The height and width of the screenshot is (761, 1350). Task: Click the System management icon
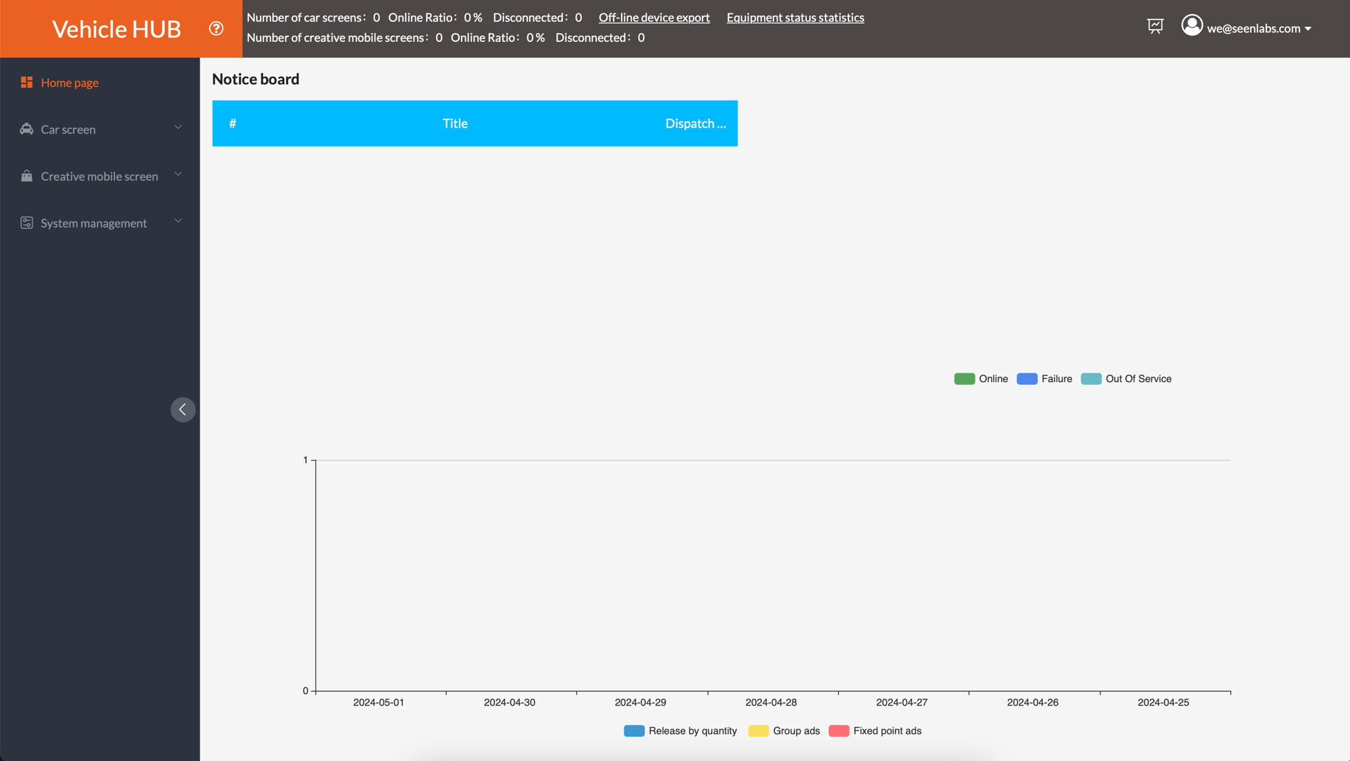click(x=26, y=222)
